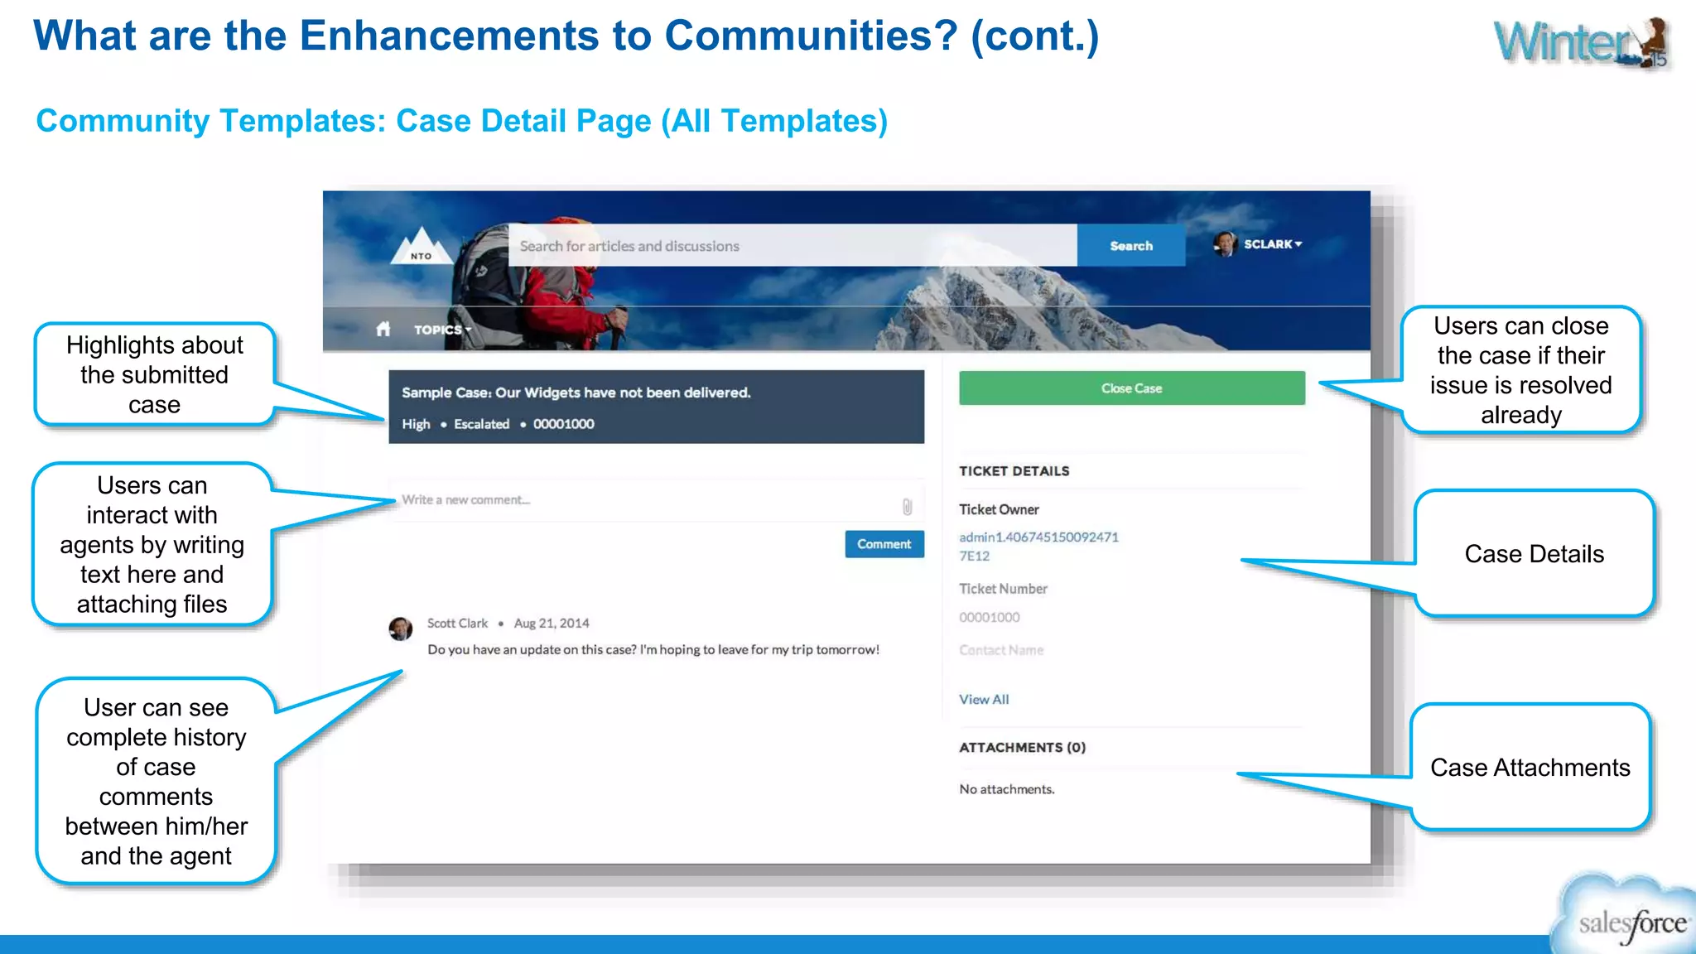1696x954 pixels.
Task: Click the Aug 21, 2014 comment date
Action: [x=552, y=623]
